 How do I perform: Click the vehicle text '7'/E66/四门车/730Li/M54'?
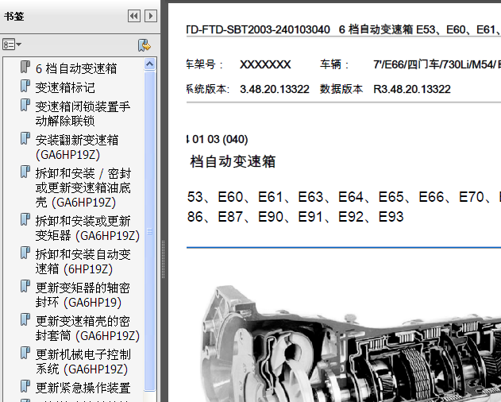434,64
